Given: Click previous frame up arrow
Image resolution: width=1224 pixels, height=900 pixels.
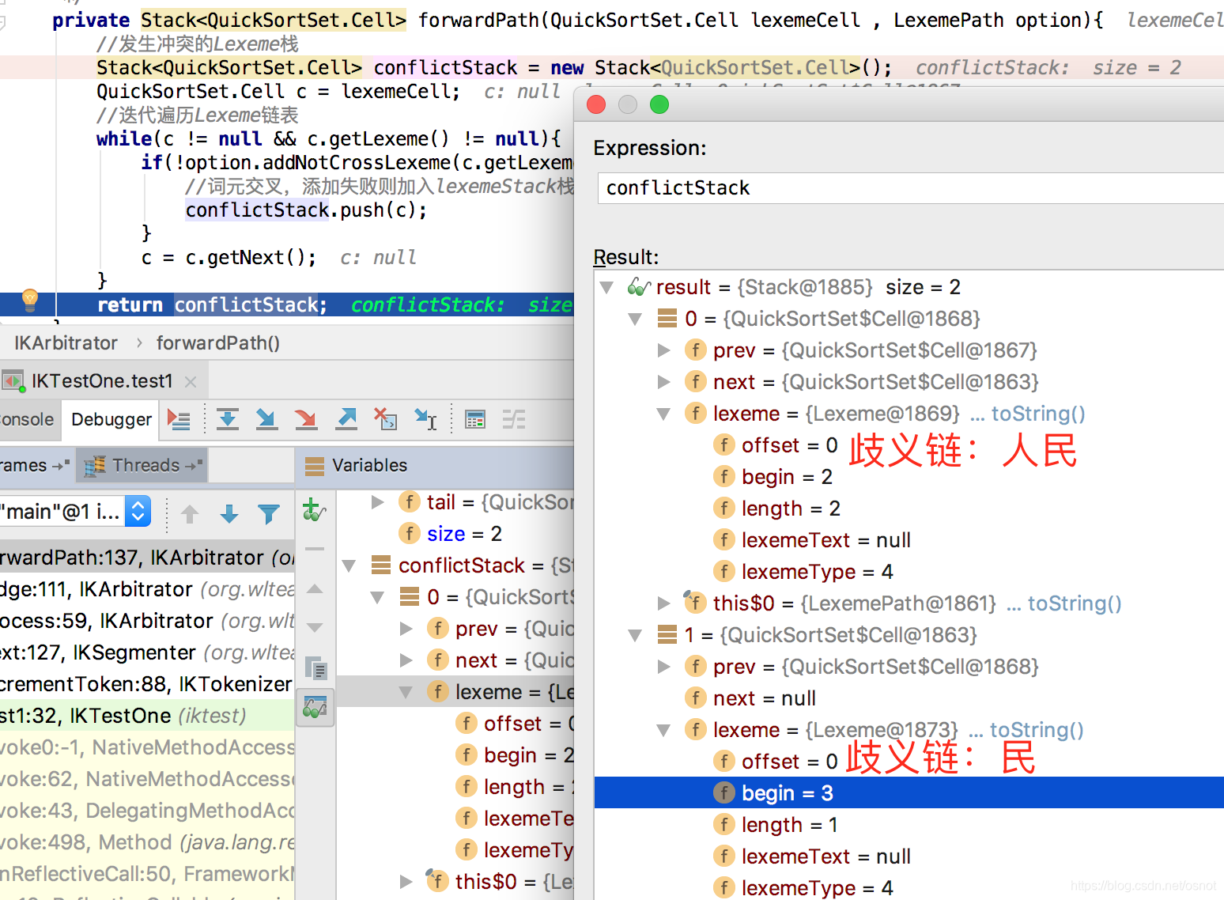Looking at the screenshot, I should pyautogui.click(x=190, y=514).
